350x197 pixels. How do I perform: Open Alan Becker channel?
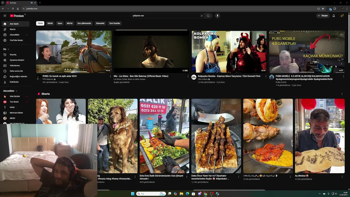16,96
